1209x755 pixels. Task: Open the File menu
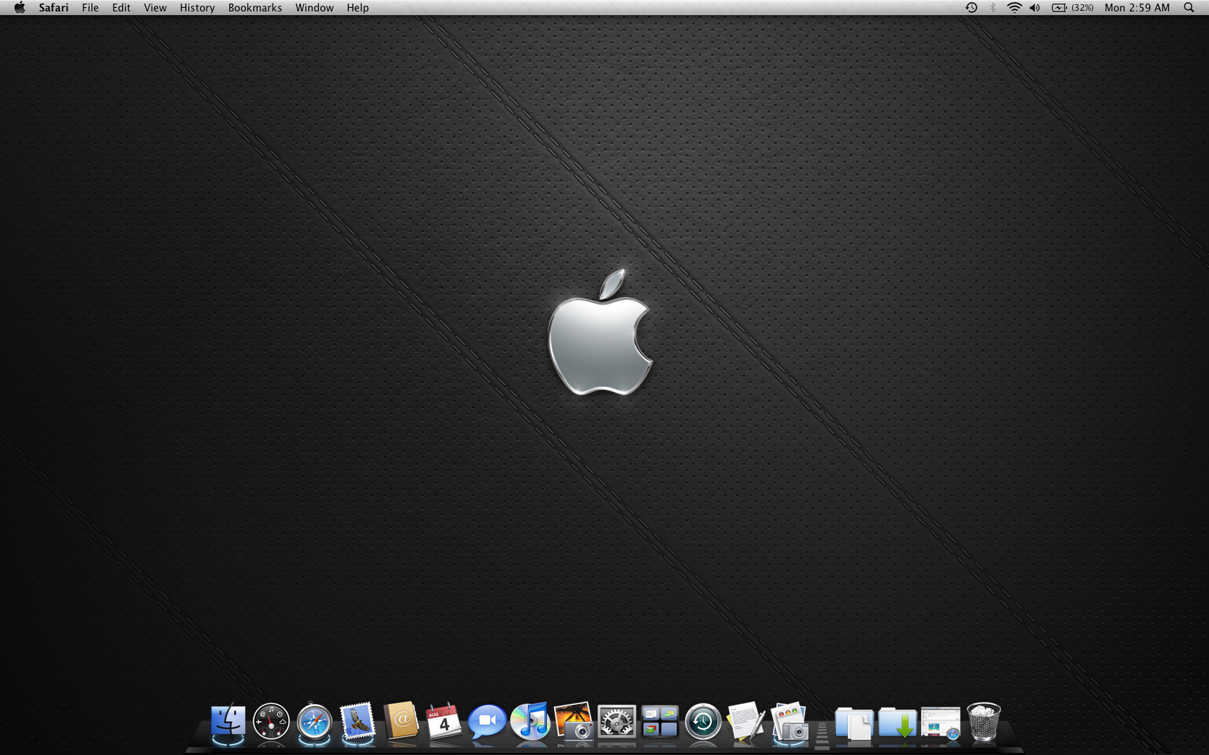[91, 8]
